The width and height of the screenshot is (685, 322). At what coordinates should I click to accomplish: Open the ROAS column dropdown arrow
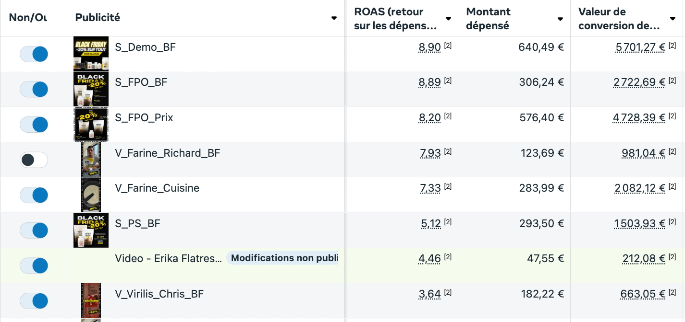448,19
